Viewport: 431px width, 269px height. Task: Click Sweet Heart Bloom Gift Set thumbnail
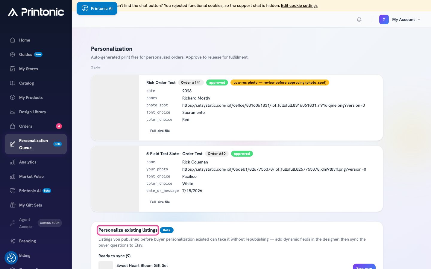click(106, 265)
